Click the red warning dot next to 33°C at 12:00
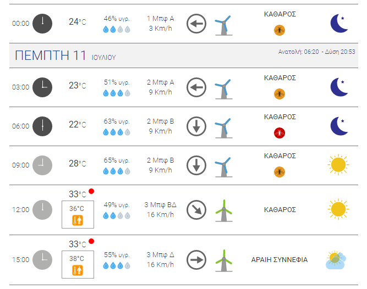 pos(91,191)
